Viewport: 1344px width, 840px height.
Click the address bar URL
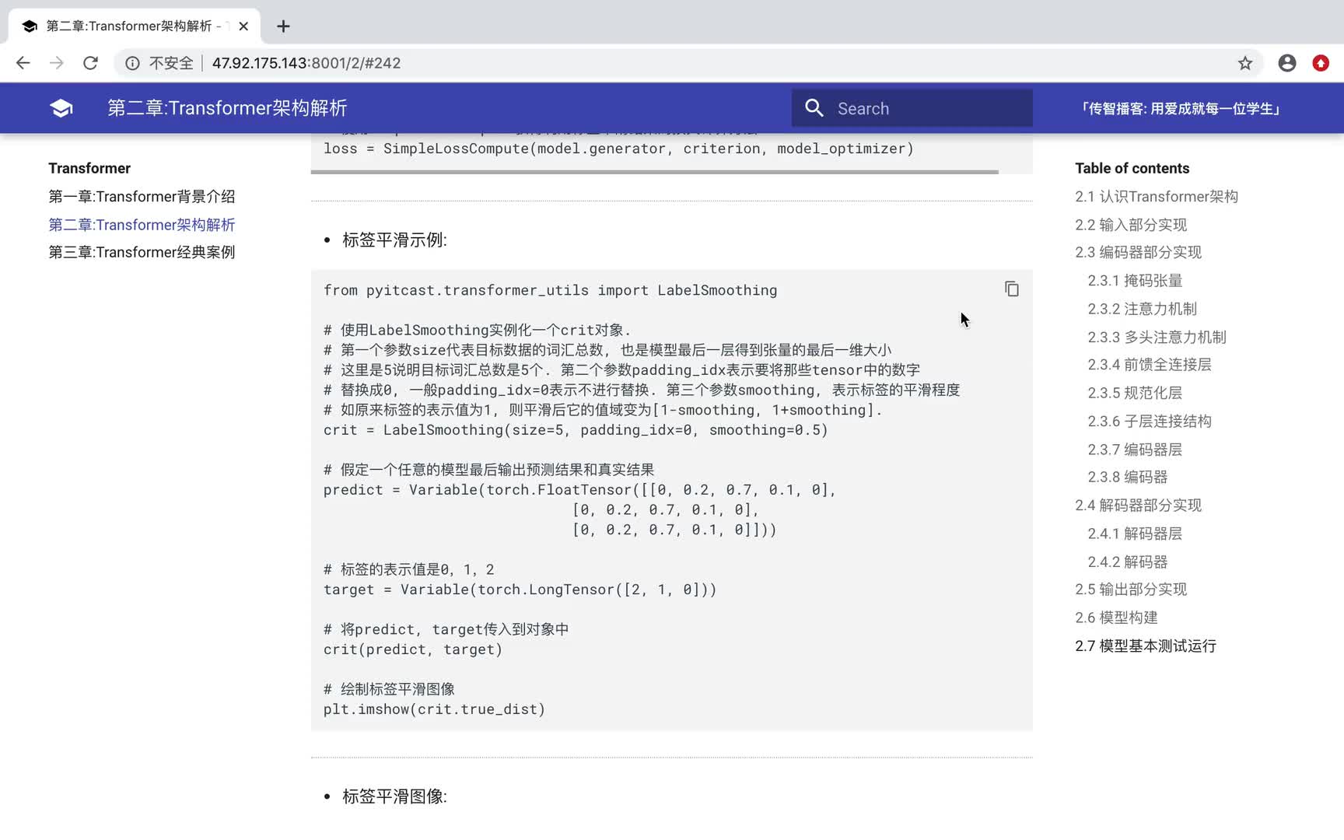pos(306,63)
